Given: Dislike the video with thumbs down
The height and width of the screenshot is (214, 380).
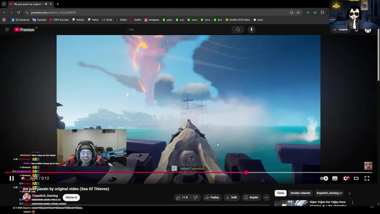Looking at the screenshot, I should click(x=195, y=197).
